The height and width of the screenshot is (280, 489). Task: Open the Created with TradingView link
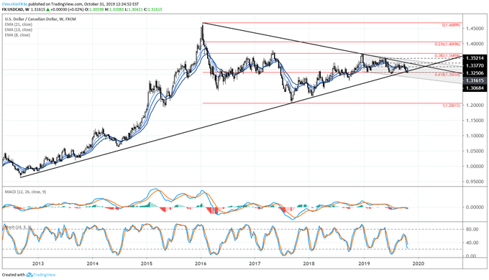point(29,275)
